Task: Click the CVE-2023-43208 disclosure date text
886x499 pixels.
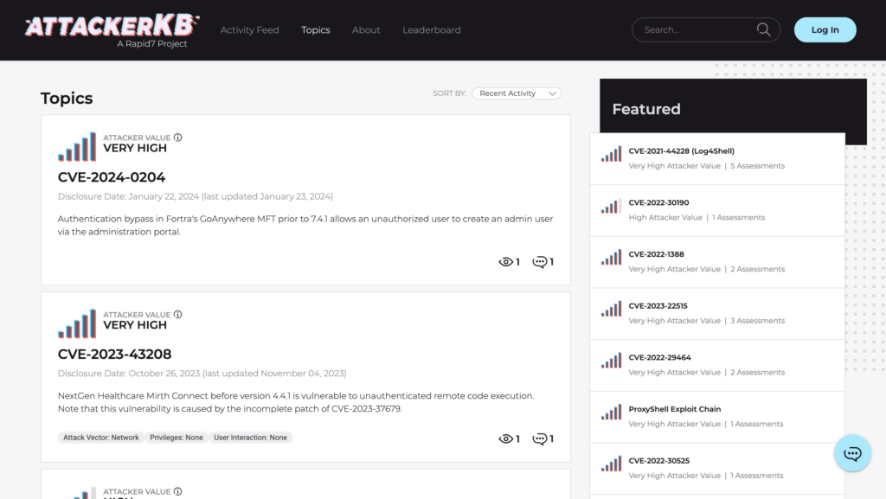Action: (x=202, y=374)
